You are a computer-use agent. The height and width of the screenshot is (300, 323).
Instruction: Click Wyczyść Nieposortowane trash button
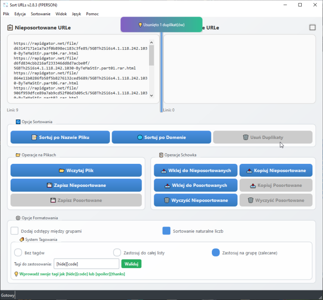pos(196,200)
